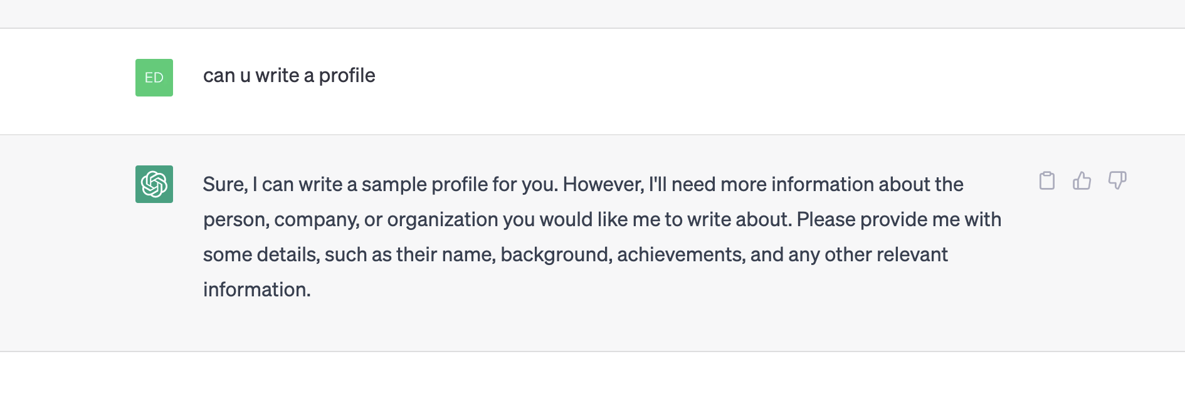Give the response a thumbs up
Viewport: 1185px width, 406px height.
(x=1082, y=180)
